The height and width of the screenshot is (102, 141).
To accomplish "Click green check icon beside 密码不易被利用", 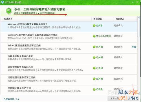I will (94, 36).
